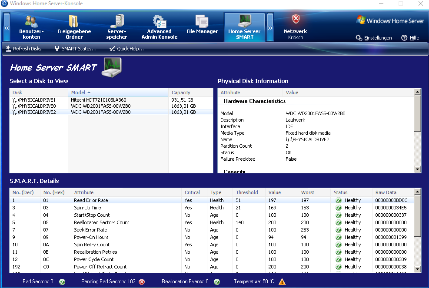Select the \\.\PHYSICALDRIVE2 disk row
Screen dimensions: 429x288
point(111,112)
